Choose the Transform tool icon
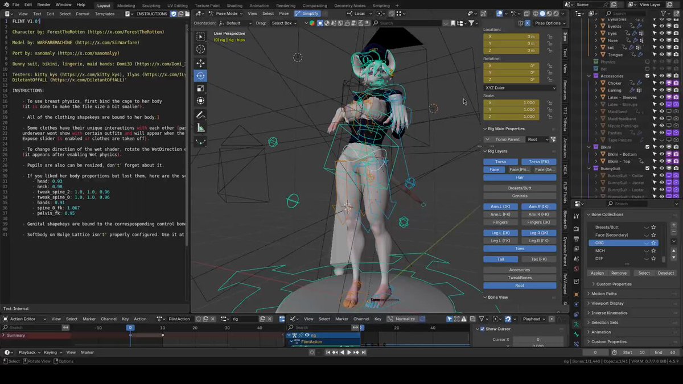683x384 pixels. tap(201, 101)
